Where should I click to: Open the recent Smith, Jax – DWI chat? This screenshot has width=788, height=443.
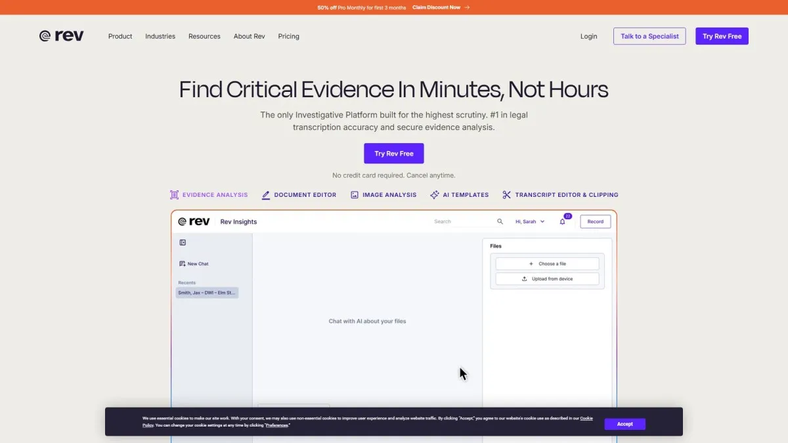(207, 293)
